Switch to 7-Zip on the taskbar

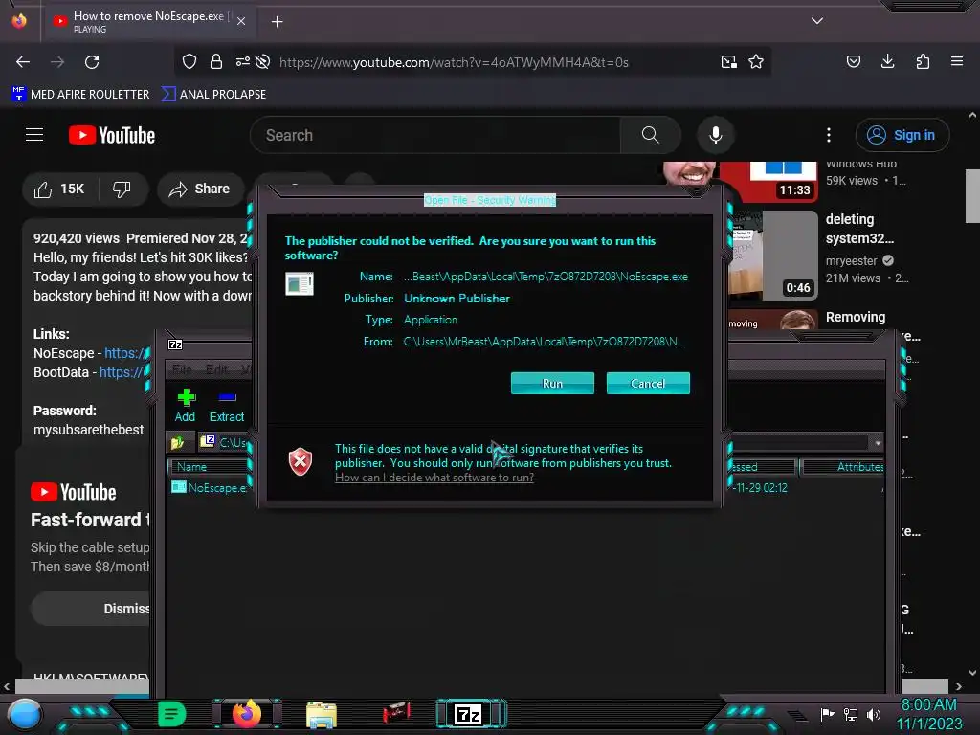(471, 714)
